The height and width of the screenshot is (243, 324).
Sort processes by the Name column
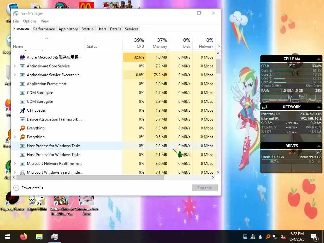pos(48,43)
